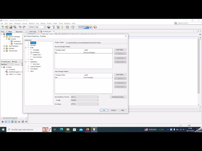Select the test row in Test Package Folders
This screenshot has height=151, width=202.
point(84,77)
